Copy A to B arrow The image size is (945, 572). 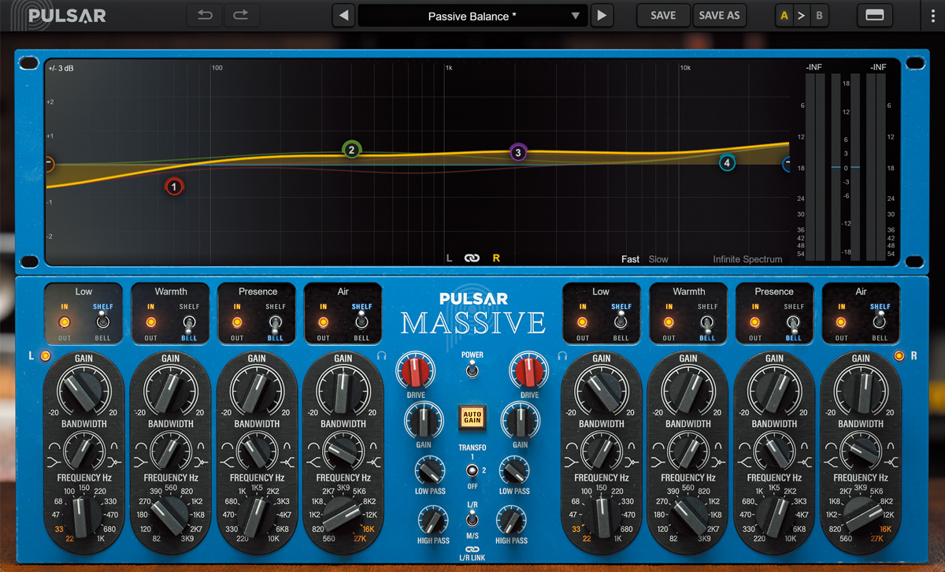pos(801,15)
